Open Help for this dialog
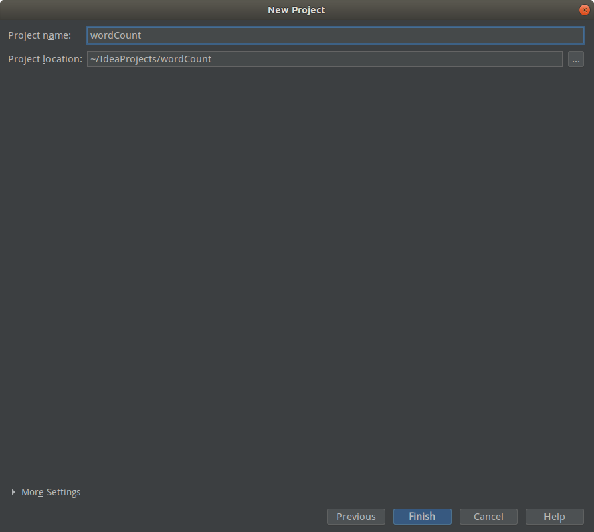This screenshot has width=594, height=532. (x=554, y=517)
